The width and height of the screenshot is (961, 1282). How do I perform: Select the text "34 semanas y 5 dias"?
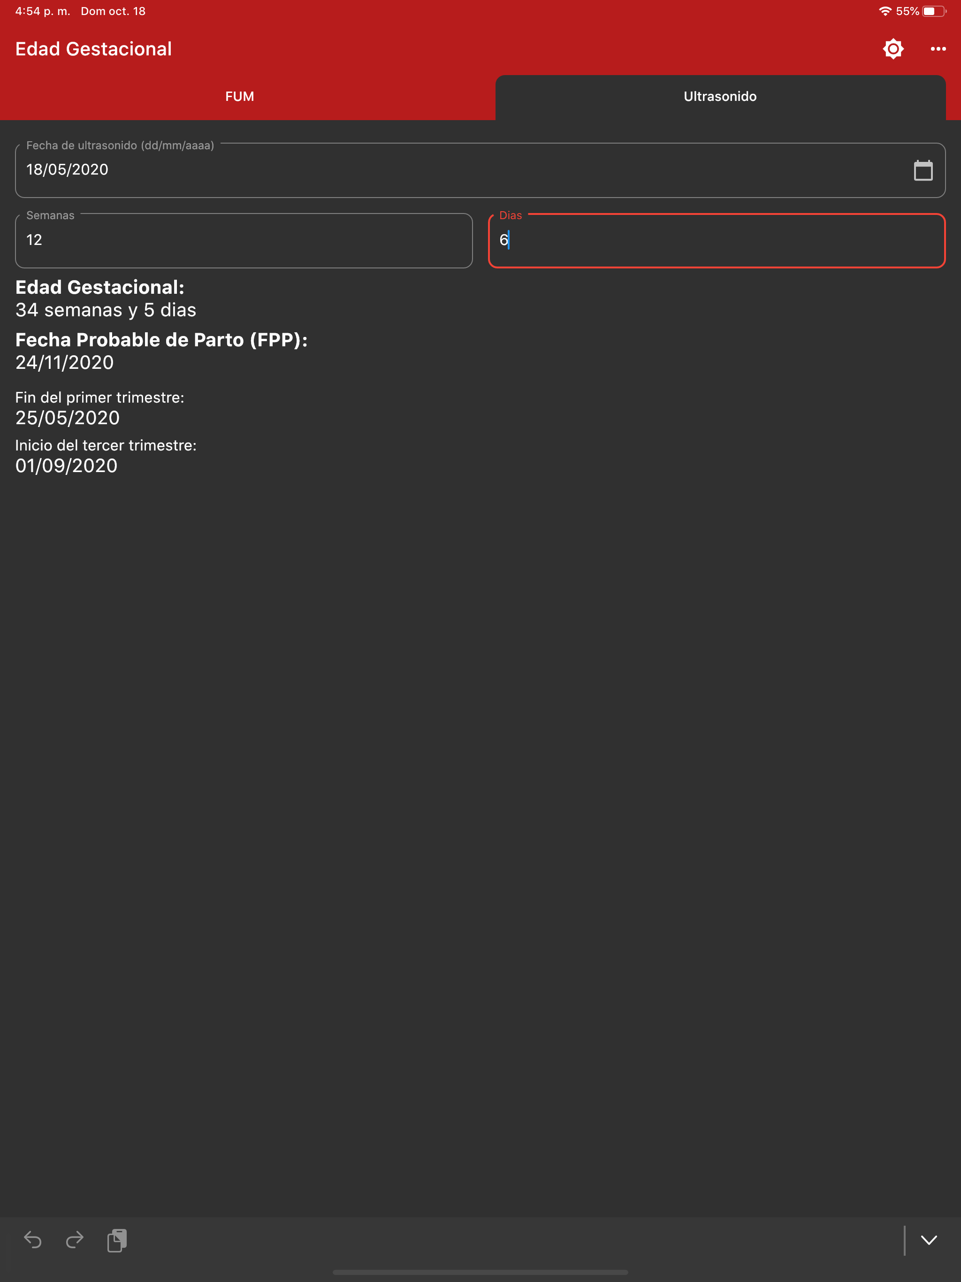point(106,310)
